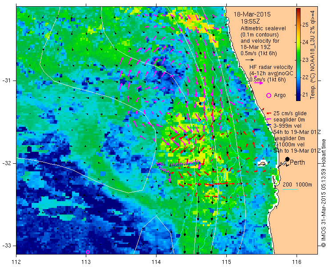Click the 'Argo' legend label
The height and width of the screenshot is (267, 329).
point(280,95)
